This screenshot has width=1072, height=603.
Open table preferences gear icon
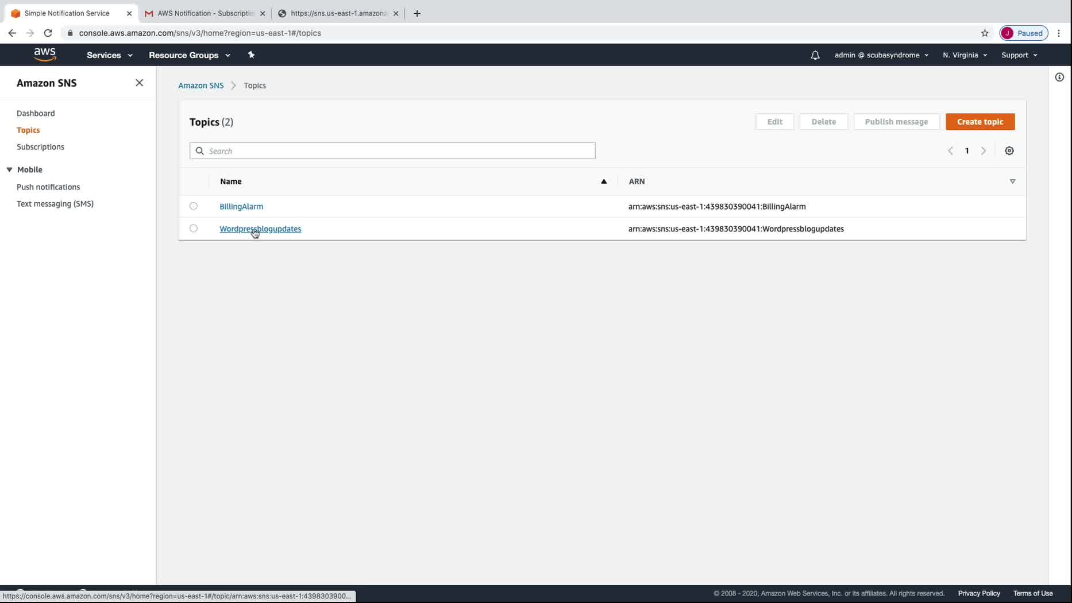point(1009,151)
